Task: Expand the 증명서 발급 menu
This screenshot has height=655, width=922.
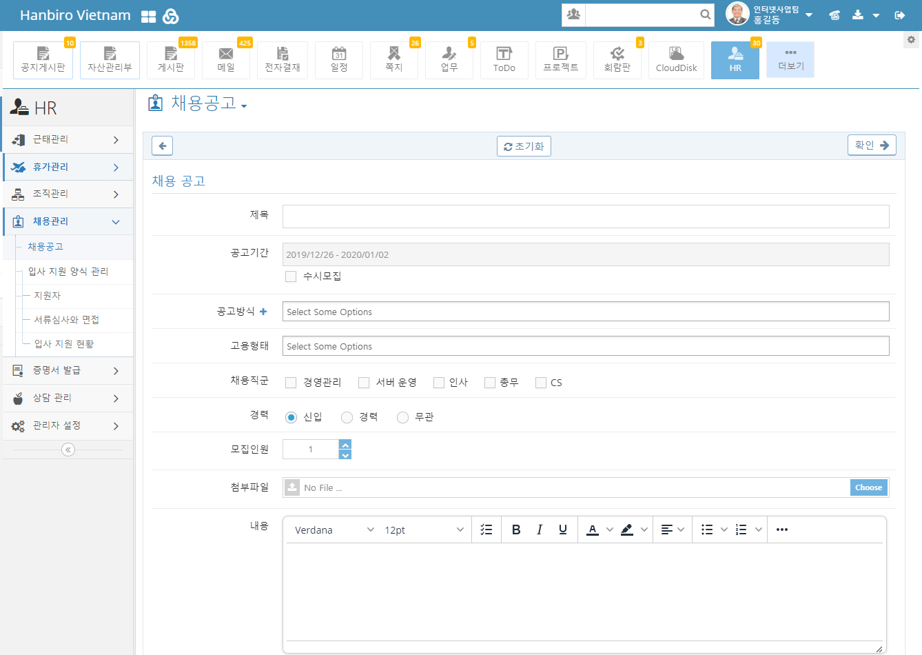Action: point(68,370)
